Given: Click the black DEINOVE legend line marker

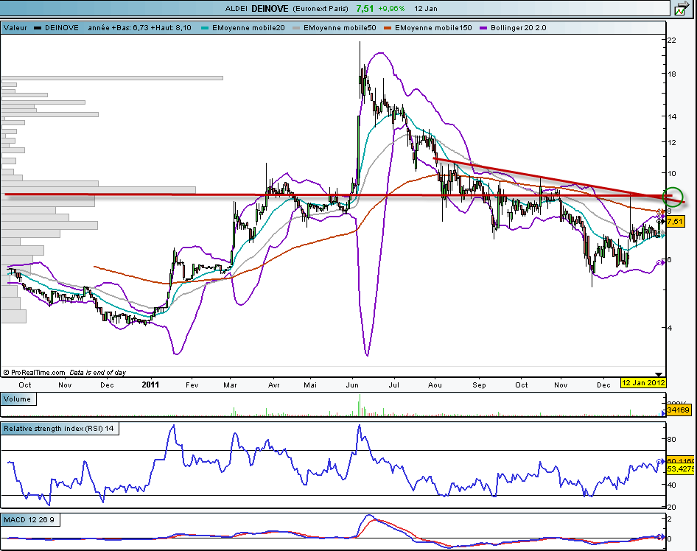Looking at the screenshot, I should [x=38, y=28].
